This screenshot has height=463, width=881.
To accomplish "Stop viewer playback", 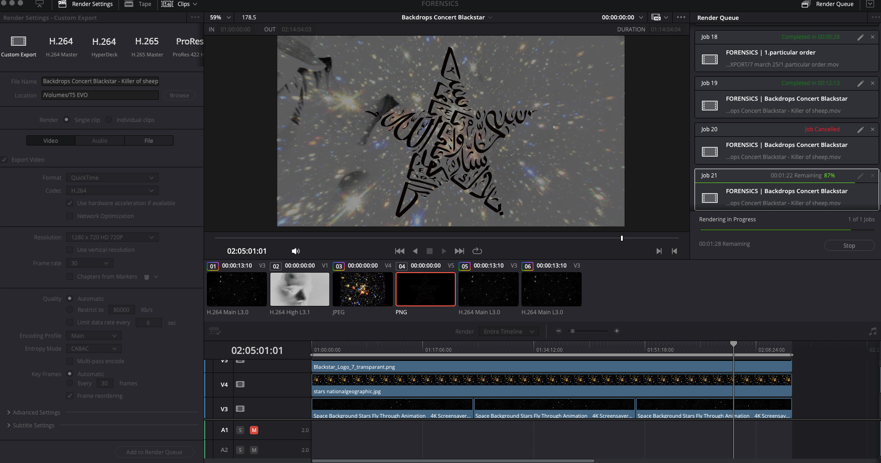I will click(x=429, y=251).
